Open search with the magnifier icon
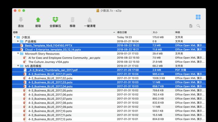Image resolution: width=218 pixels, height=122 pixels. click(198, 26)
